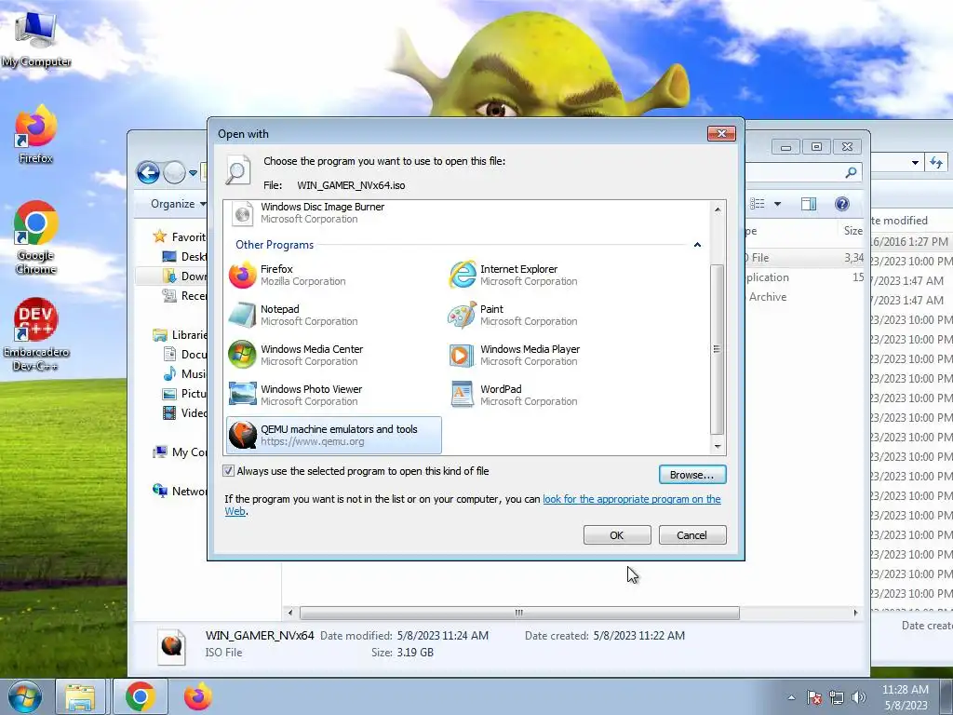Open Embarcadero Dev-C++ desktop shortcut

point(35,334)
